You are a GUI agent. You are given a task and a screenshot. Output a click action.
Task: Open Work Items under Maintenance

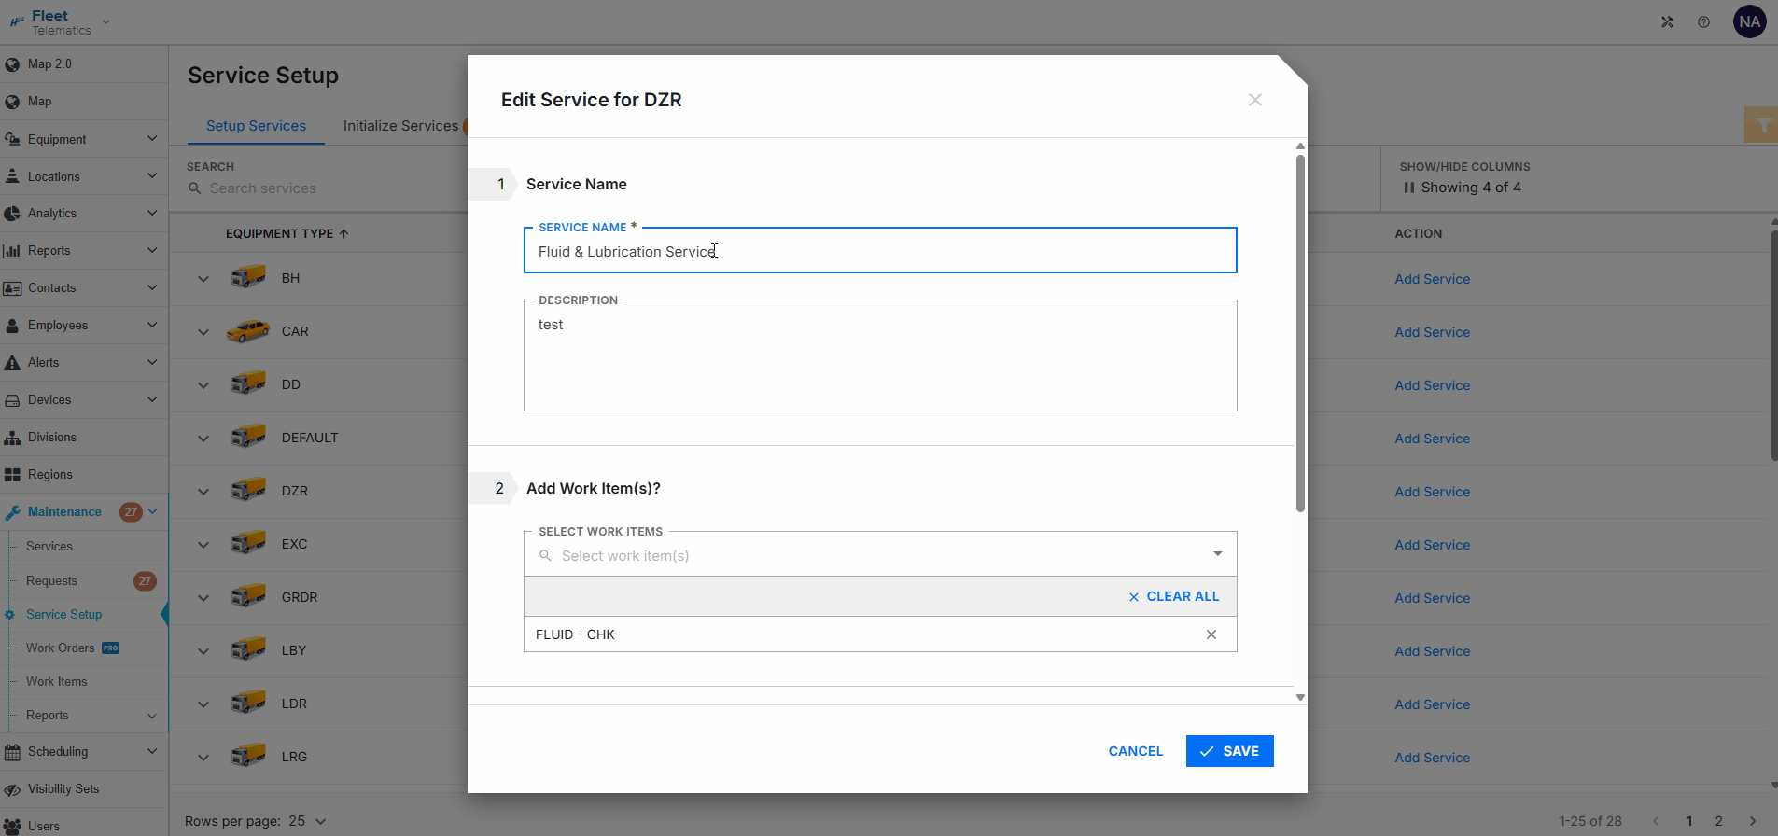coord(56,682)
